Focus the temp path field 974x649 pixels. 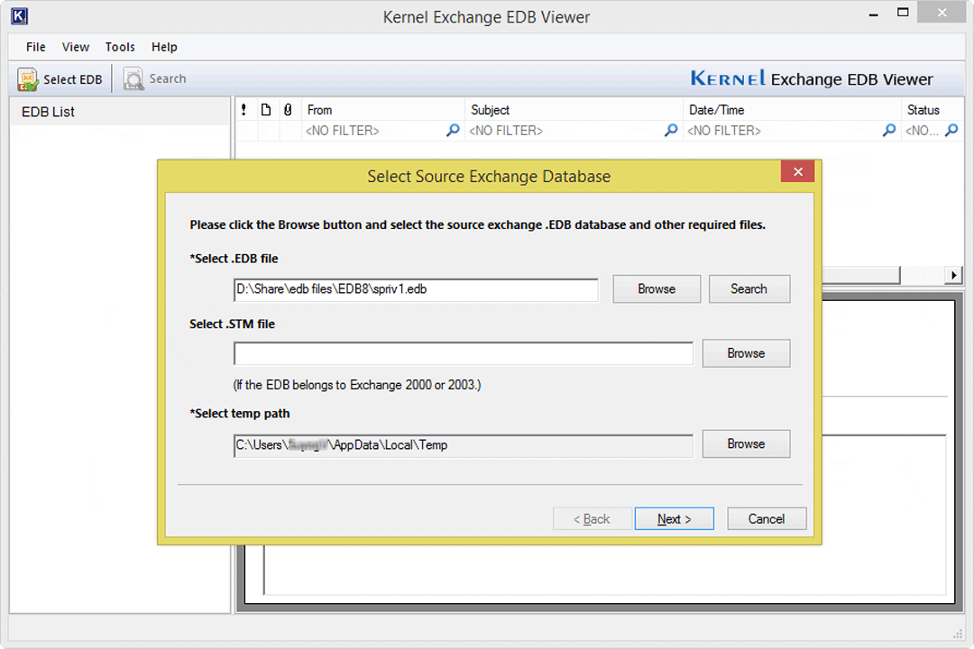click(x=464, y=445)
